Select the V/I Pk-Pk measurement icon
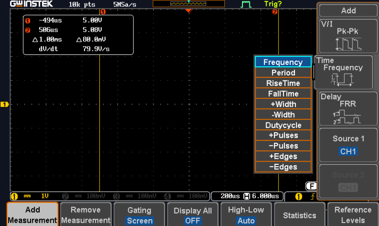 click(347, 44)
